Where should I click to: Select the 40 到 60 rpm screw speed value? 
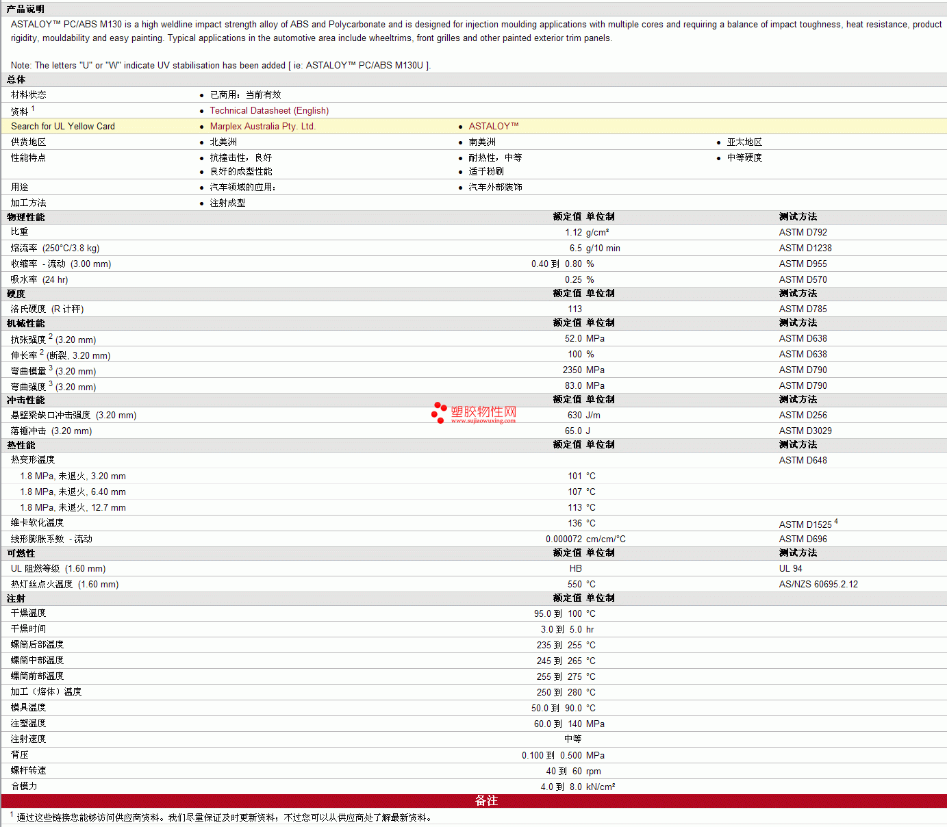(x=574, y=771)
